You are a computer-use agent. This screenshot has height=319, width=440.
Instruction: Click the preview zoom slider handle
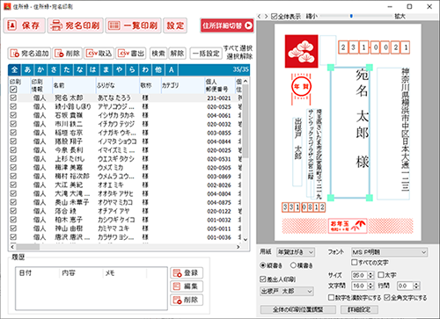(x=351, y=16)
